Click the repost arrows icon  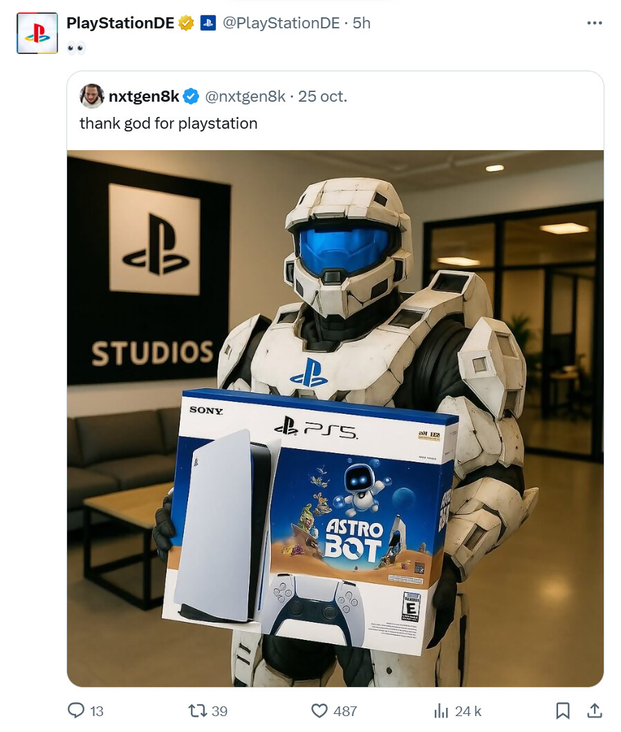coord(197,711)
